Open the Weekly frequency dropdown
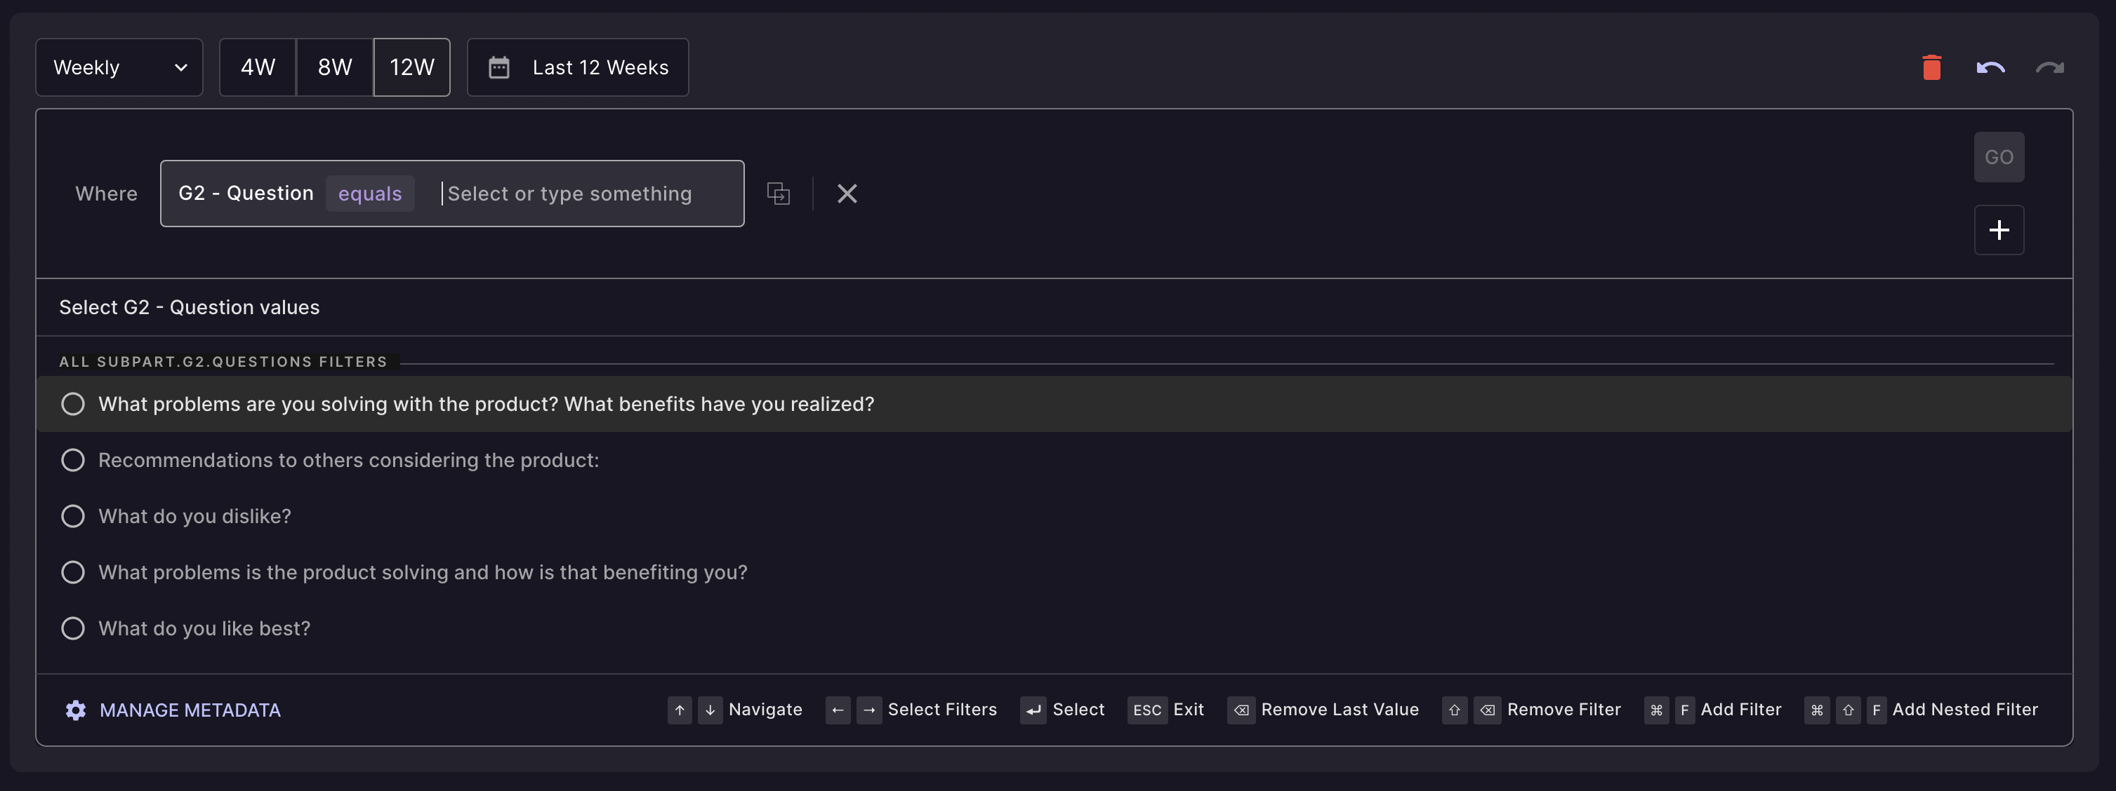Screen dimensions: 2116x791 119,67
